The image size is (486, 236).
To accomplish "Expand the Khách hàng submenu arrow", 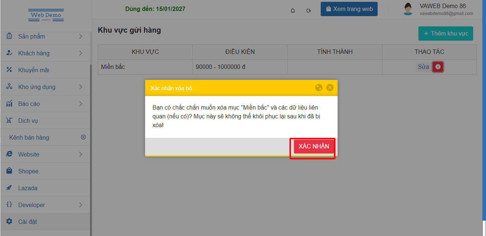I will [80, 53].
